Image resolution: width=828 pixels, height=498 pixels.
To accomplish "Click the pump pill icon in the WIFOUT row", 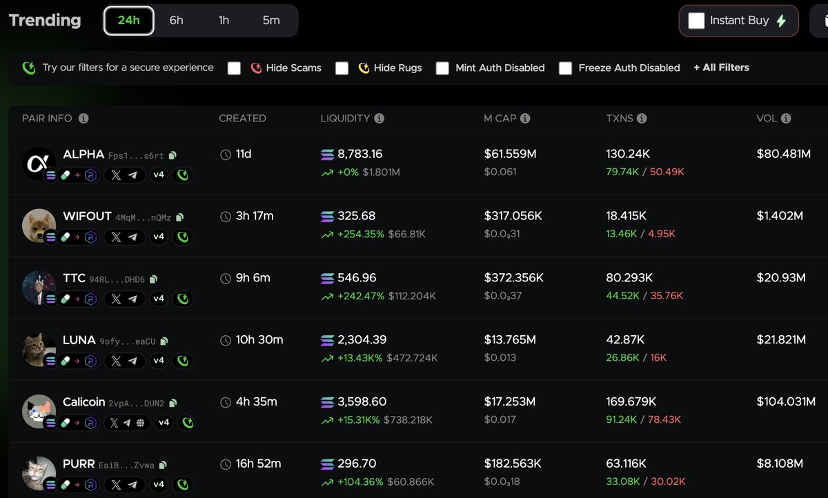I will pos(66,237).
